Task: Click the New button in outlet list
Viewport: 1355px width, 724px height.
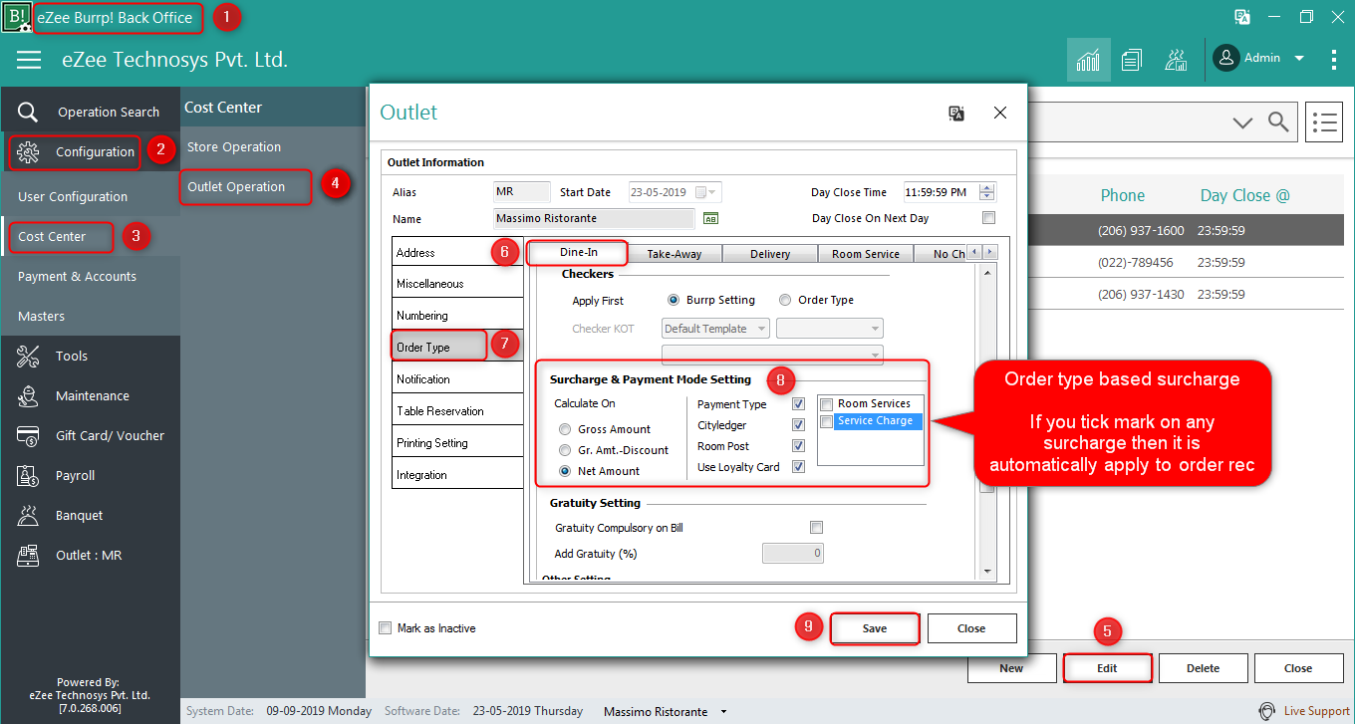Action: click(1011, 668)
